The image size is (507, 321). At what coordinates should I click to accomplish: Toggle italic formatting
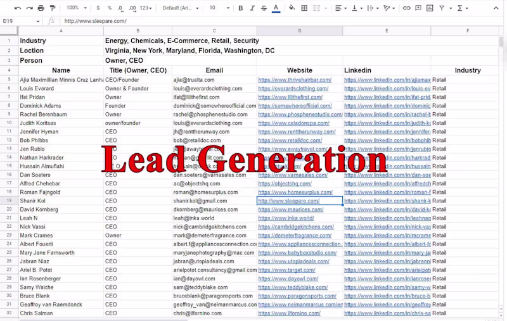[x=252, y=8]
